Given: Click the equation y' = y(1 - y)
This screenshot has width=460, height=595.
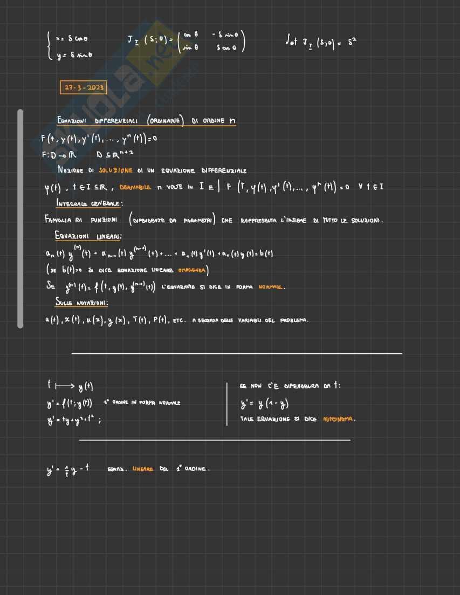Looking at the screenshot, I should pyautogui.click(x=265, y=403).
